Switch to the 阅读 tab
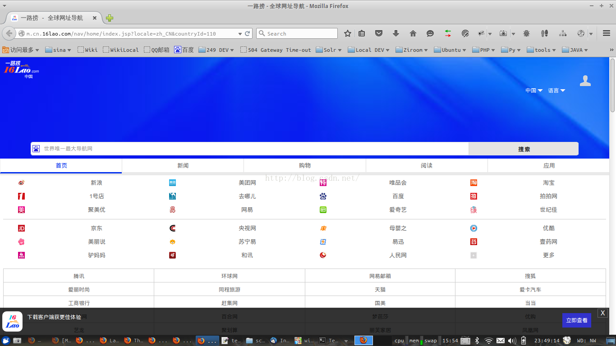616x346 pixels. pos(427,166)
